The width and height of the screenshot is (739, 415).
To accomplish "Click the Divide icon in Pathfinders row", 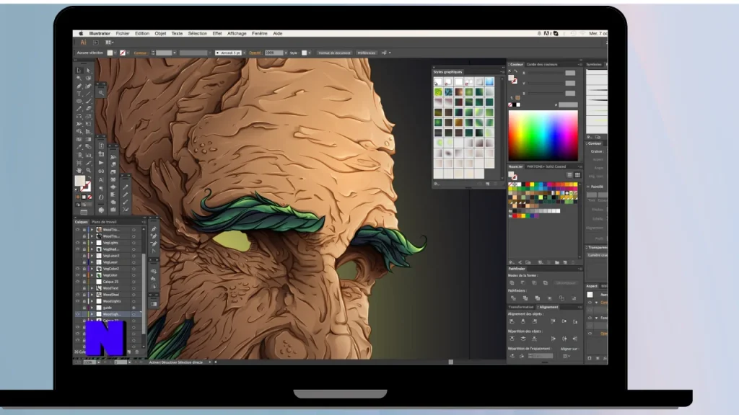I will point(513,298).
